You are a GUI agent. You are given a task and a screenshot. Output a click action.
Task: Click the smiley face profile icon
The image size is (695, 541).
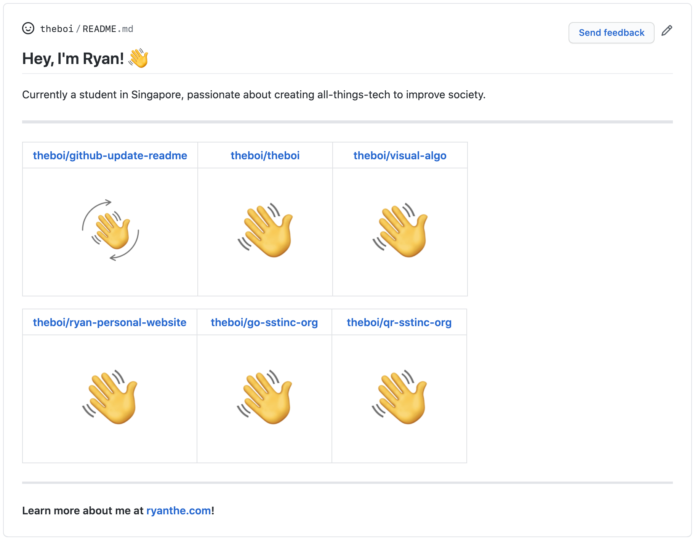(28, 29)
